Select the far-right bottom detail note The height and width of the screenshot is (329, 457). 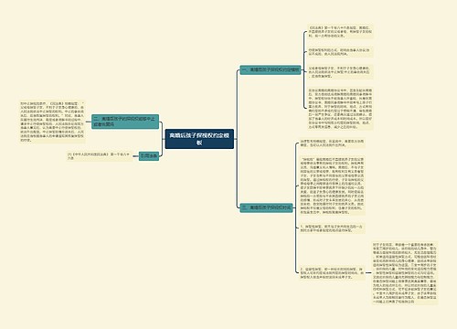(x=405, y=273)
